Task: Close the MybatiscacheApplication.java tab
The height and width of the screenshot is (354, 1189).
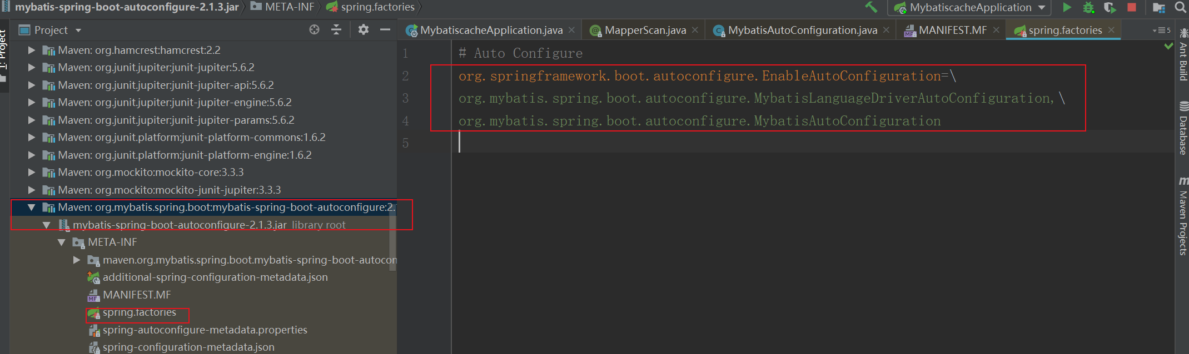Action: (x=571, y=30)
